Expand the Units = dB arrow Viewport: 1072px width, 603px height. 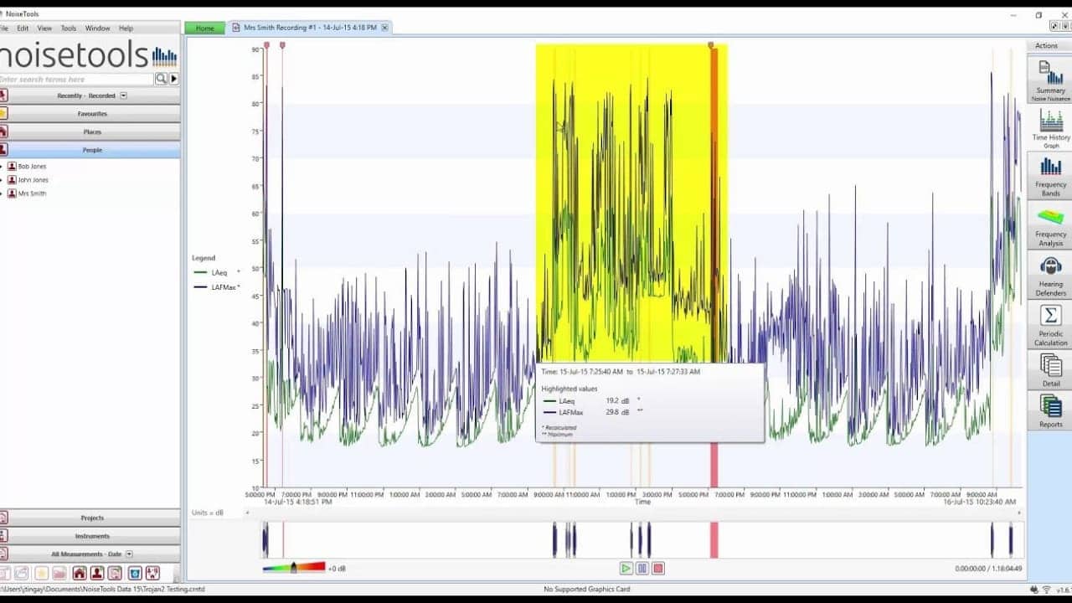247,513
